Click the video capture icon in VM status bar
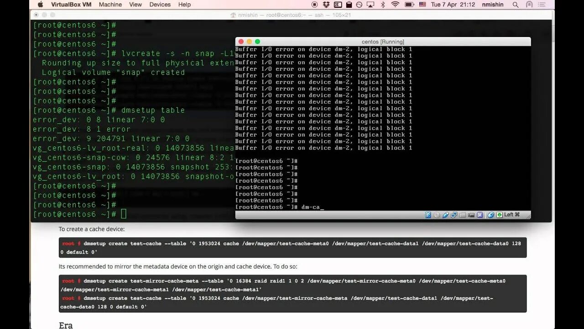Viewport: 584px width, 329px height. 471,215
